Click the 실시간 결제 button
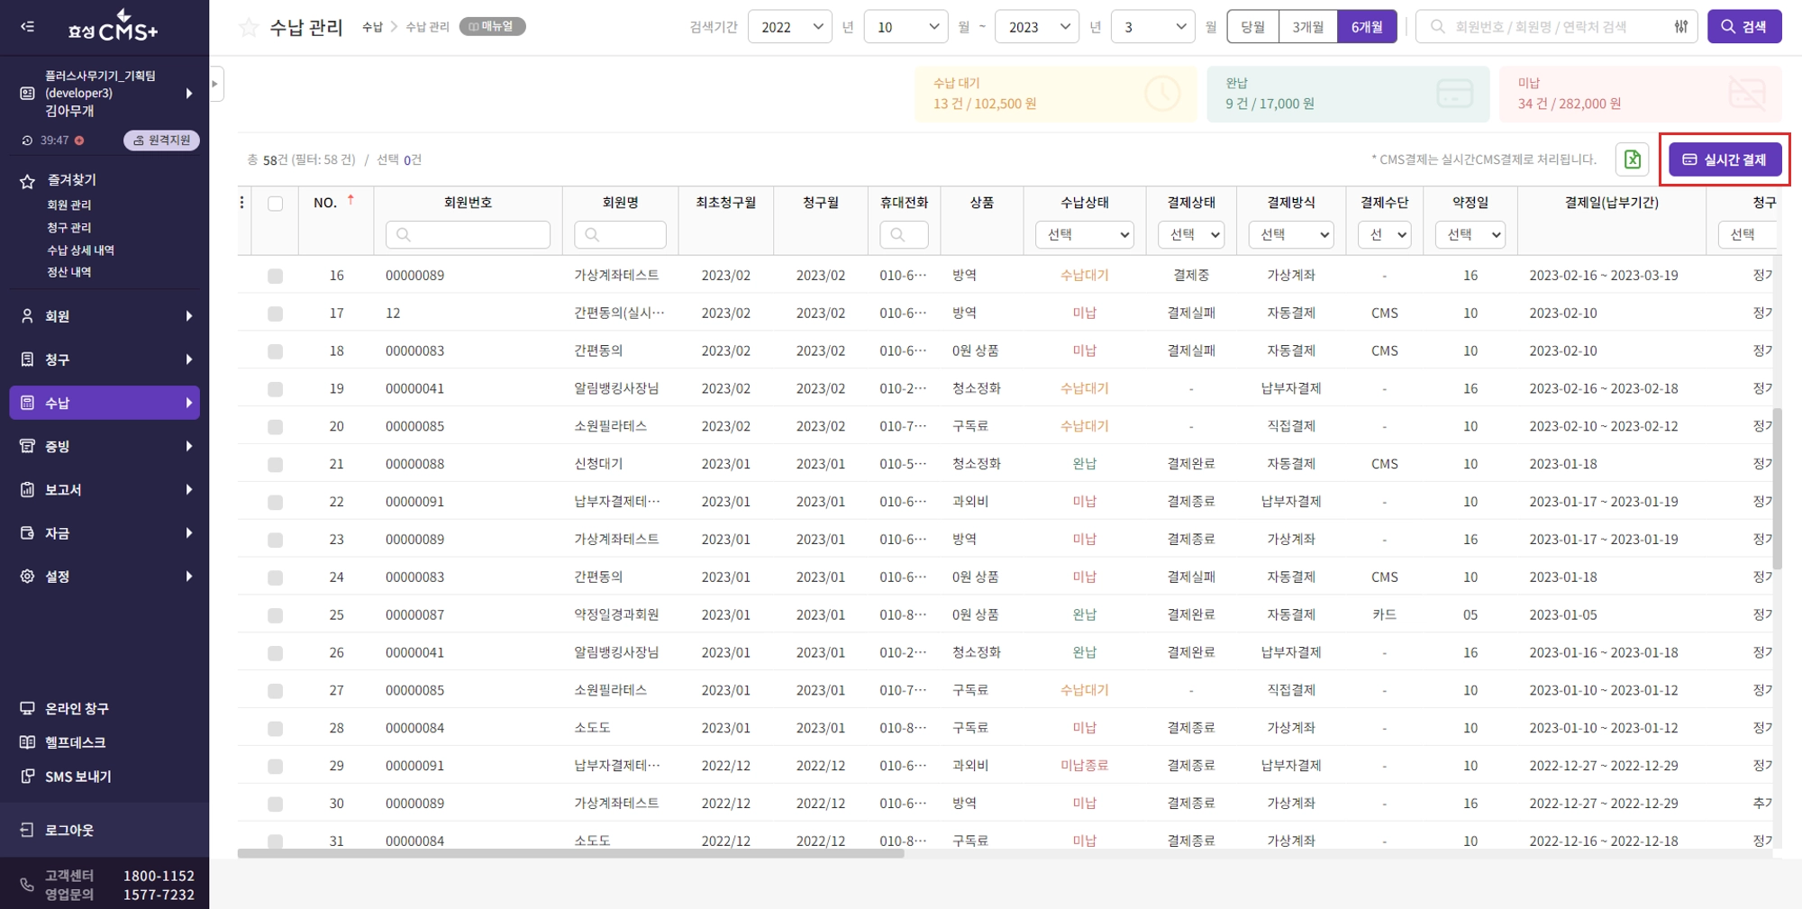The height and width of the screenshot is (909, 1802). [1725, 159]
